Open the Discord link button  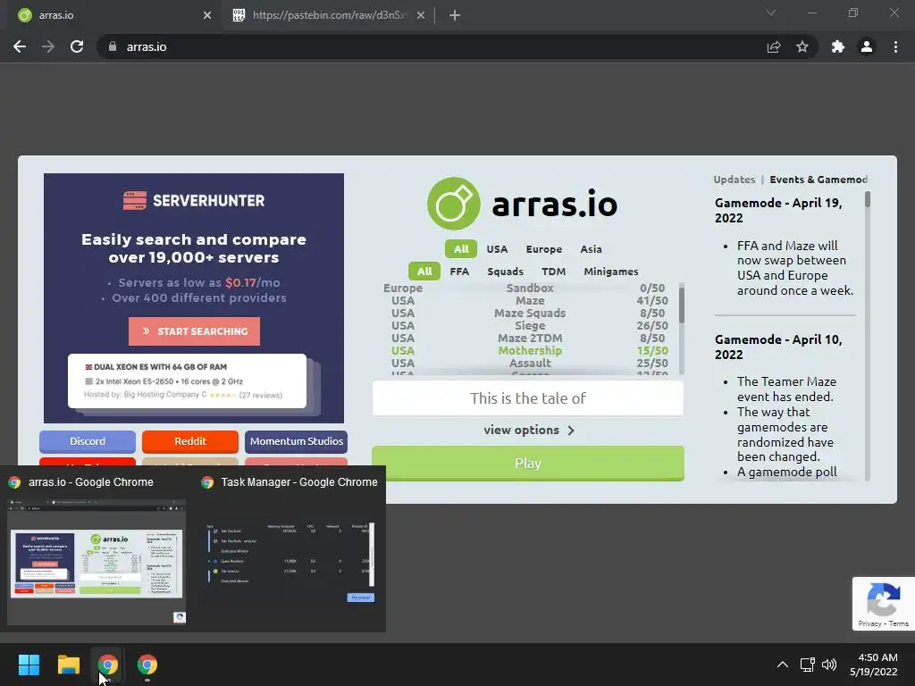coord(88,441)
